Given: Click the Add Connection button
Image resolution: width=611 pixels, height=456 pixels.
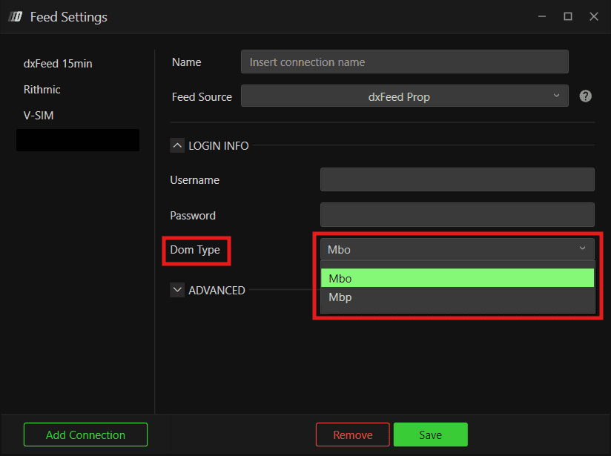Looking at the screenshot, I should (85, 434).
